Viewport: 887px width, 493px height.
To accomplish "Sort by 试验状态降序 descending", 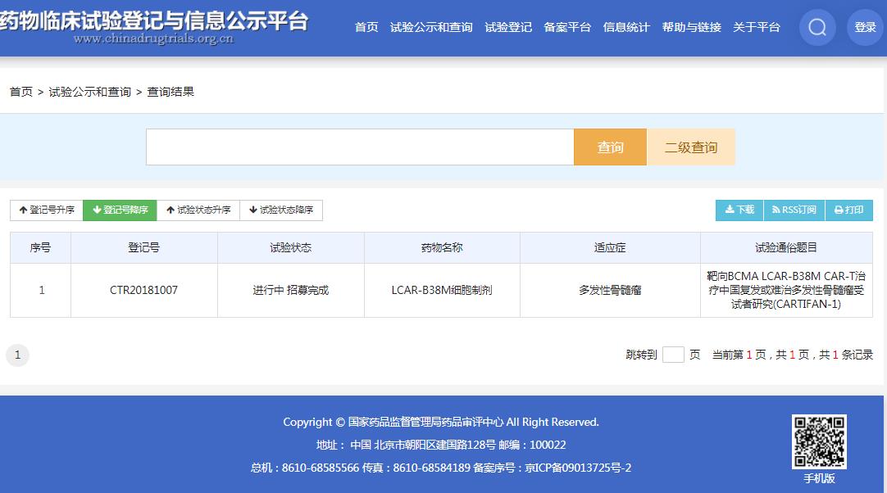I will pos(281,210).
